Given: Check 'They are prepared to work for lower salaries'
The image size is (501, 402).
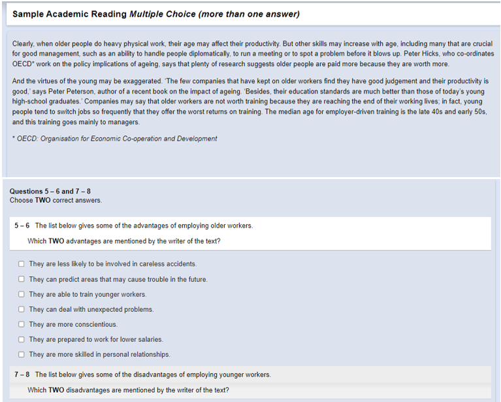Looking at the screenshot, I should (x=21, y=339).
